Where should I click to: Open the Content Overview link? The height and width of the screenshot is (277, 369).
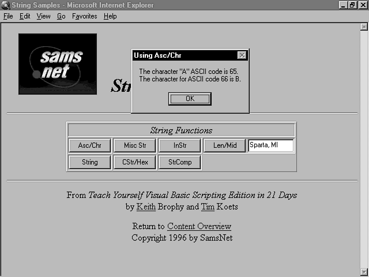point(199,226)
